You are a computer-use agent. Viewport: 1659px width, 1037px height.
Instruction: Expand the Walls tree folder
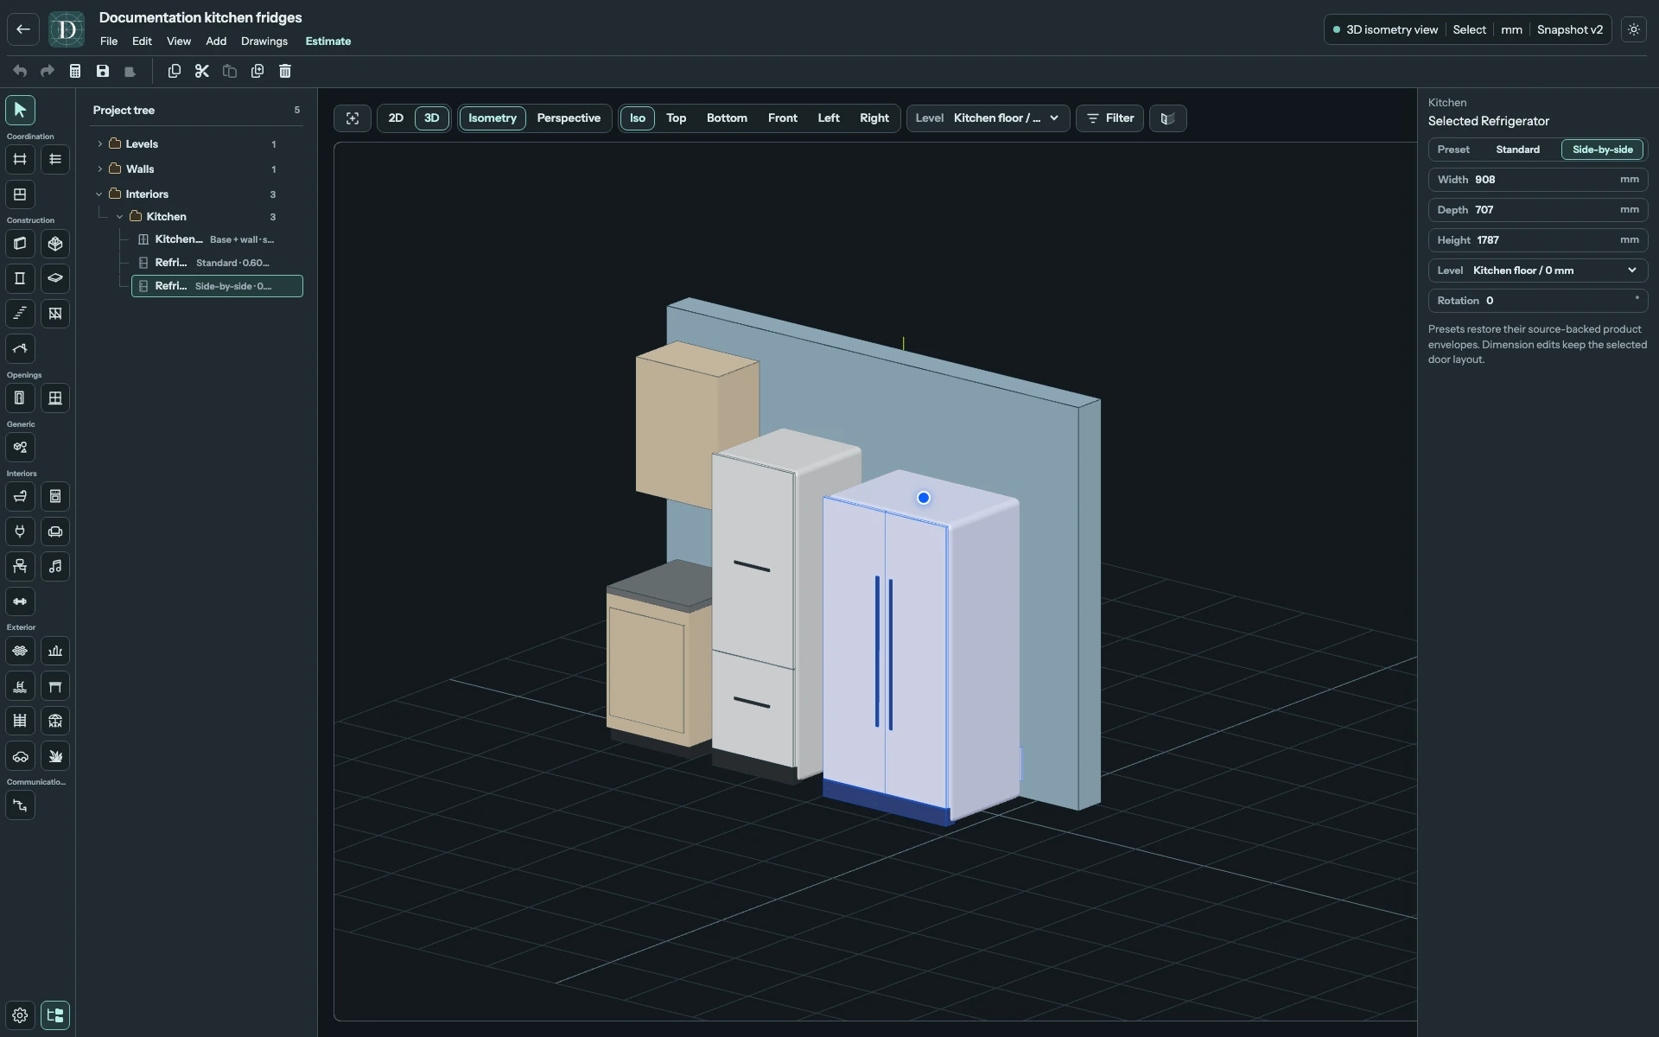100,169
